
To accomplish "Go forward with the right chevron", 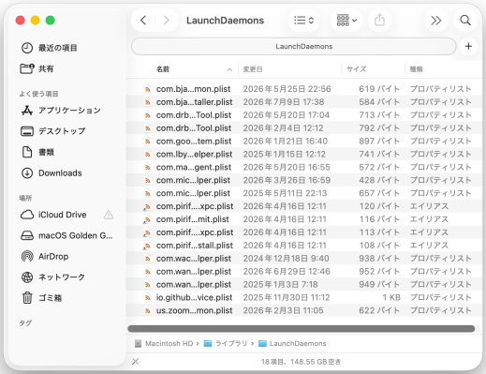I will click(x=166, y=21).
